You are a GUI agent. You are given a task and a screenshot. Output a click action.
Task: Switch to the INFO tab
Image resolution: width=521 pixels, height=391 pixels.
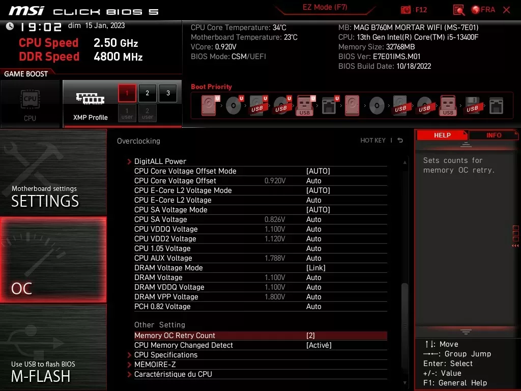[x=493, y=135]
